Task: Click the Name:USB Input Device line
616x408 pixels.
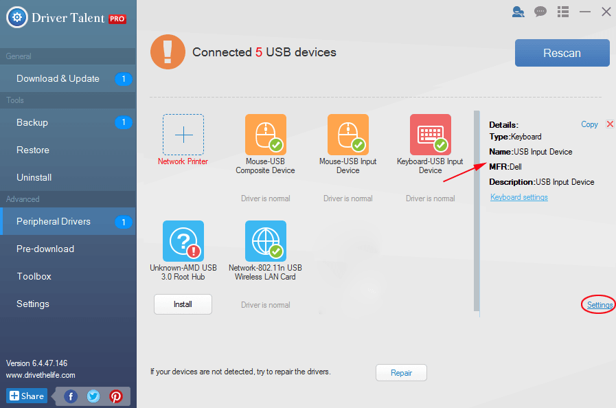Action: coord(530,152)
